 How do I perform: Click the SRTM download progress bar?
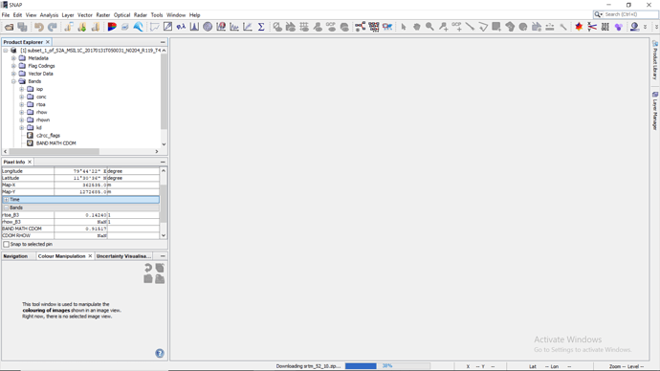[x=387, y=366]
